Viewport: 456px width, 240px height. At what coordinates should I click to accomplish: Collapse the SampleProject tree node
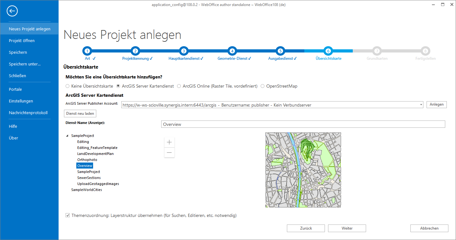coord(67,135)
